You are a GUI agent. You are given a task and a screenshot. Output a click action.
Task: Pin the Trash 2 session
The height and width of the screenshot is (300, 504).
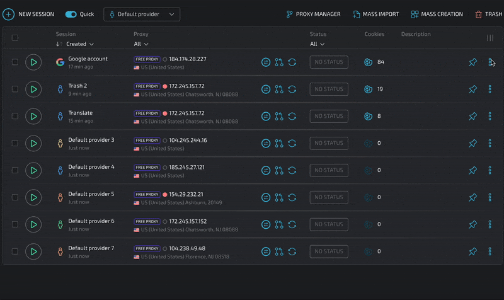[x=472, y=89]
